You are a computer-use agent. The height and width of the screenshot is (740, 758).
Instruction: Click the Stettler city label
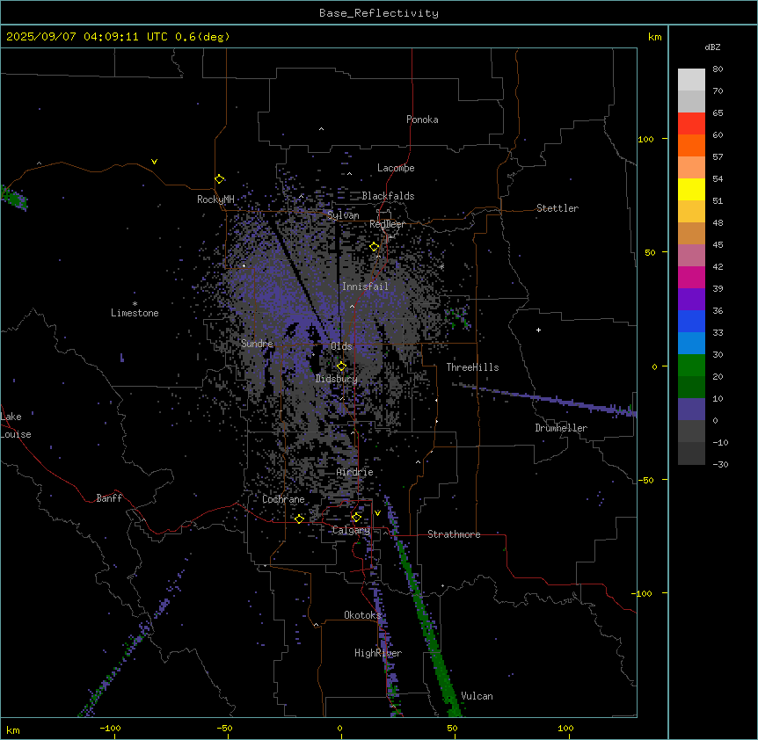pyautogui.click(x=558, y=208)
